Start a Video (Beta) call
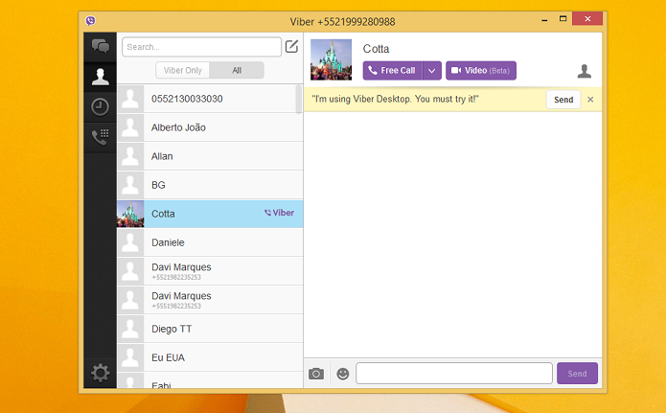The width and height of the screenshot is (666, 413). (481, 71)
